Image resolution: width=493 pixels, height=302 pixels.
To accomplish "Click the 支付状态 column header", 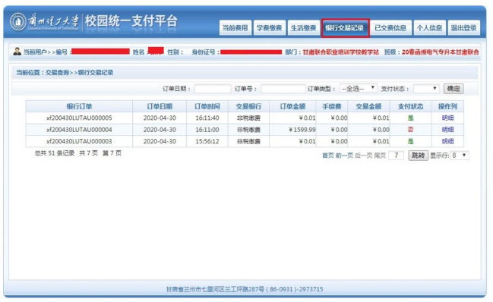I will click(x=411, y=106).
